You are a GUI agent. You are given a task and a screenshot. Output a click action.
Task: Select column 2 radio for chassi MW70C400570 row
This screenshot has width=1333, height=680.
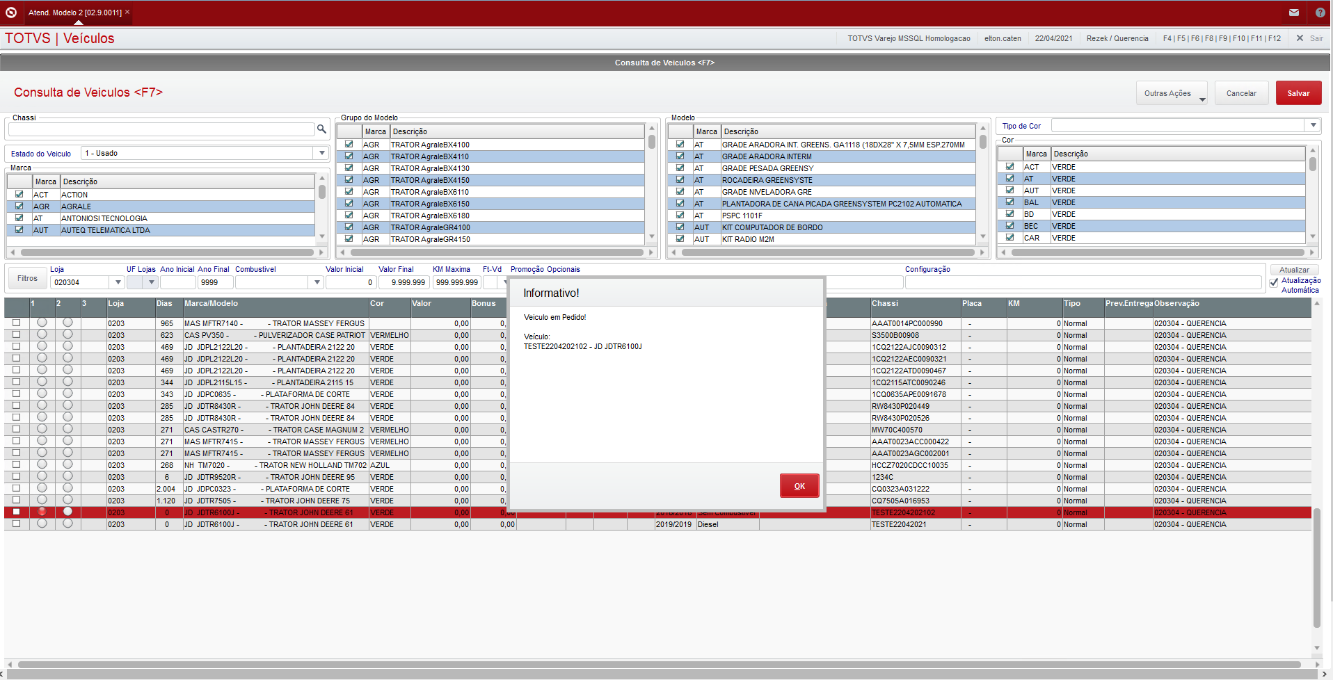click(67, 429)
